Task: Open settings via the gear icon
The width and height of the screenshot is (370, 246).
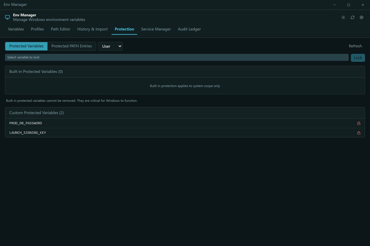Action: pyautogui.click(x=361, y=17)
